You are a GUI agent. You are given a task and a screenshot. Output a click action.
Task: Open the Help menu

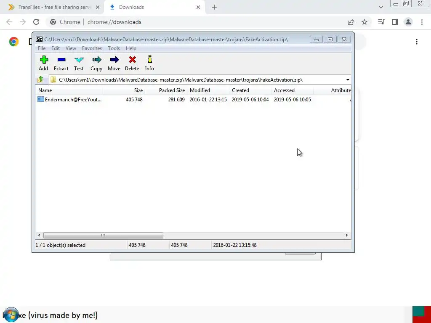click(x=131, y=48)
